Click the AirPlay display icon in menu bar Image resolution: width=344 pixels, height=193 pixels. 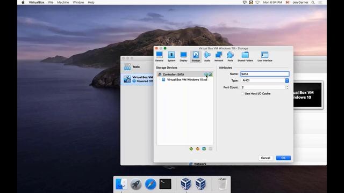click(x=245, y=2)
